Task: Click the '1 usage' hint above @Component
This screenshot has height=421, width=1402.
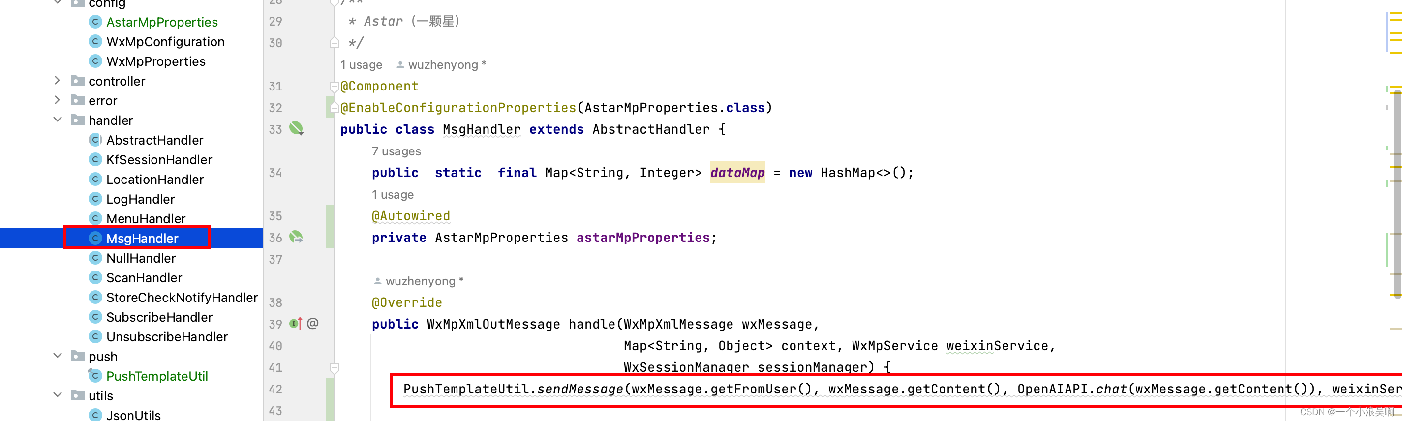Action: point(362,65)
